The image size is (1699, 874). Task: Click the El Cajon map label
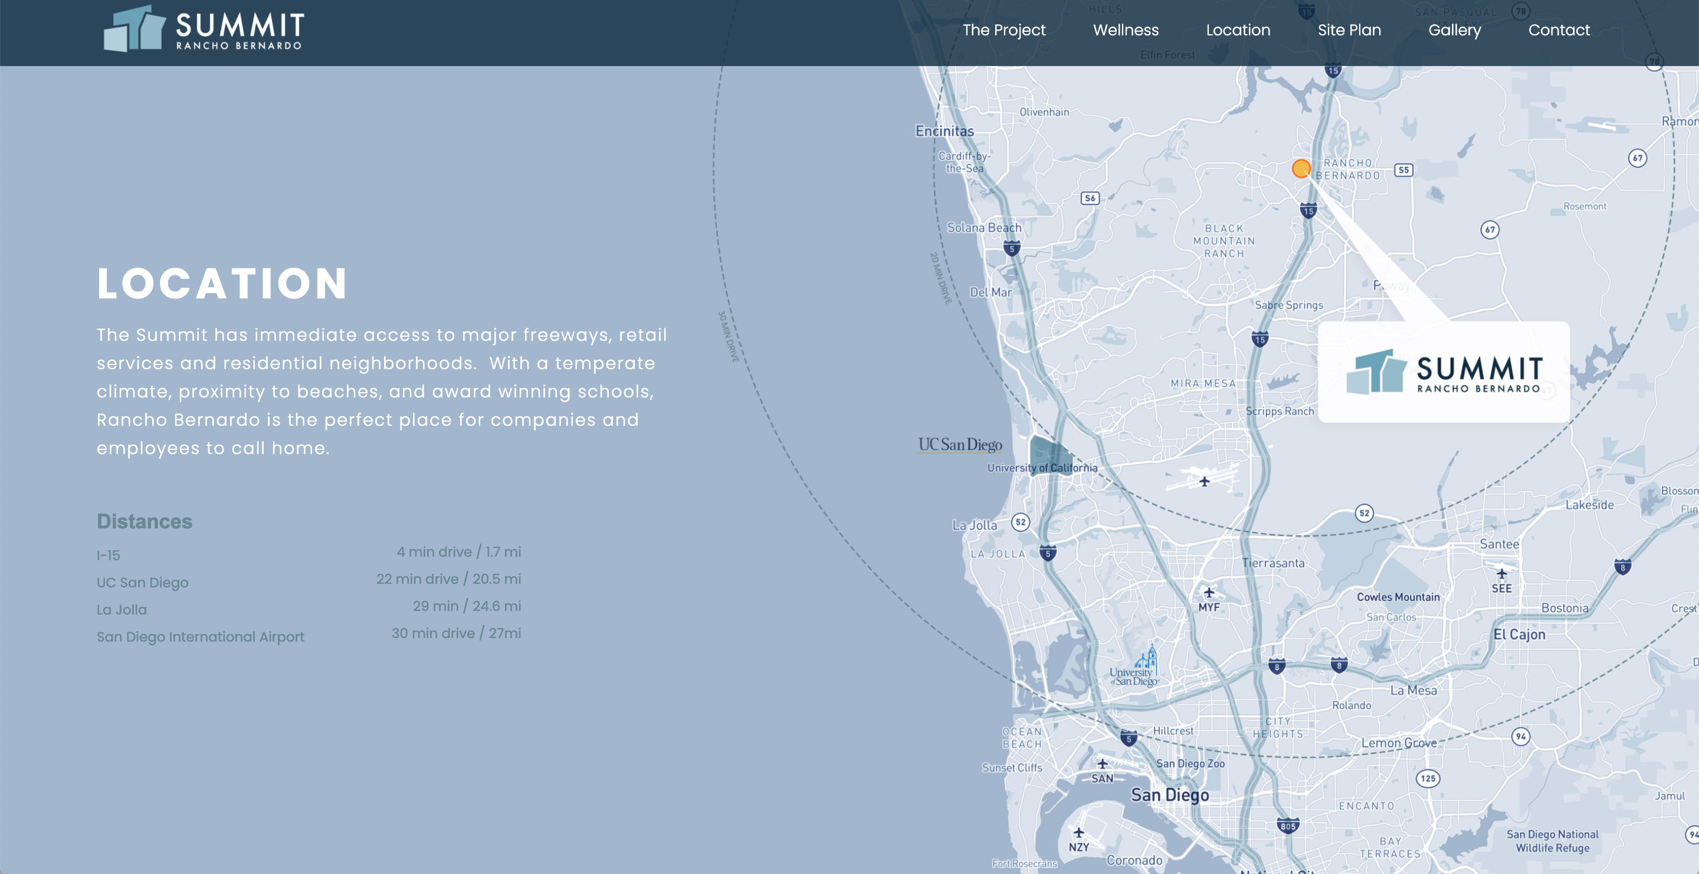click(x=1519, y=634)
